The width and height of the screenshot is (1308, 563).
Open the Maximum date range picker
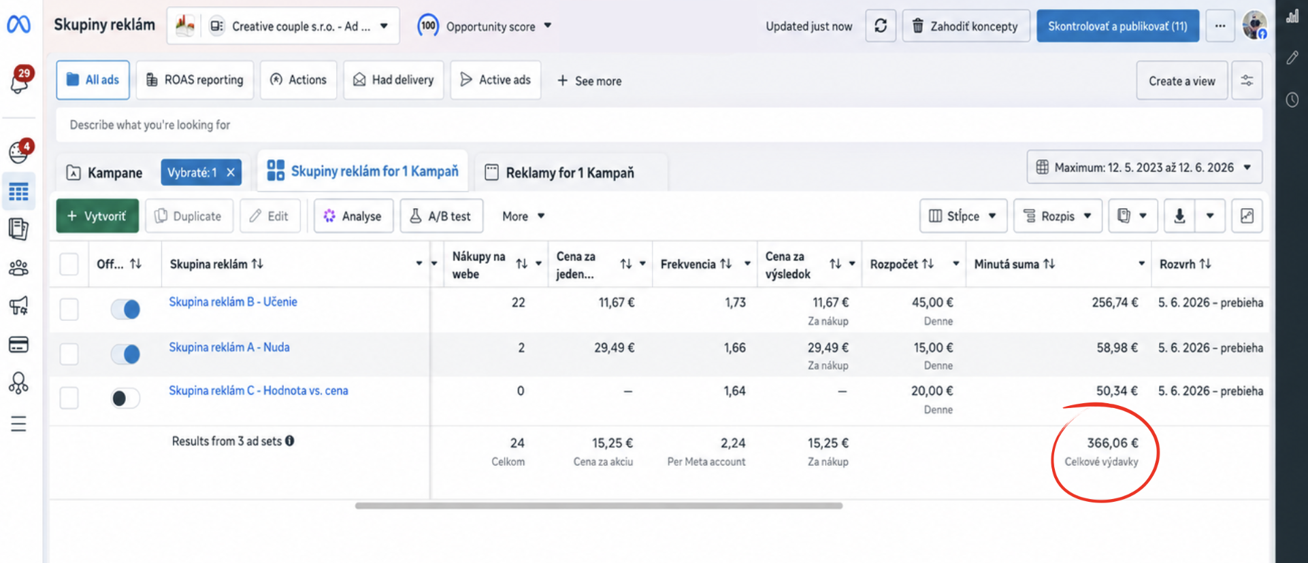point(1144,167)
